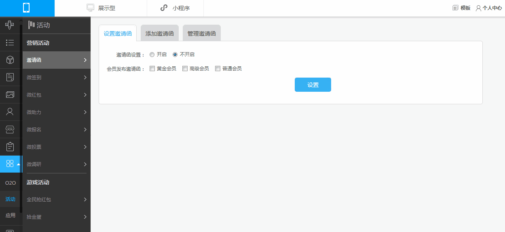Click the blue 设置 button

tap(313, 85)
